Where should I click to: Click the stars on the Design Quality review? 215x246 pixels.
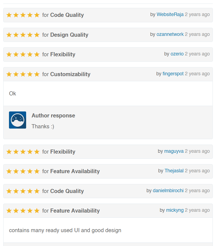(x=23, y=35)
